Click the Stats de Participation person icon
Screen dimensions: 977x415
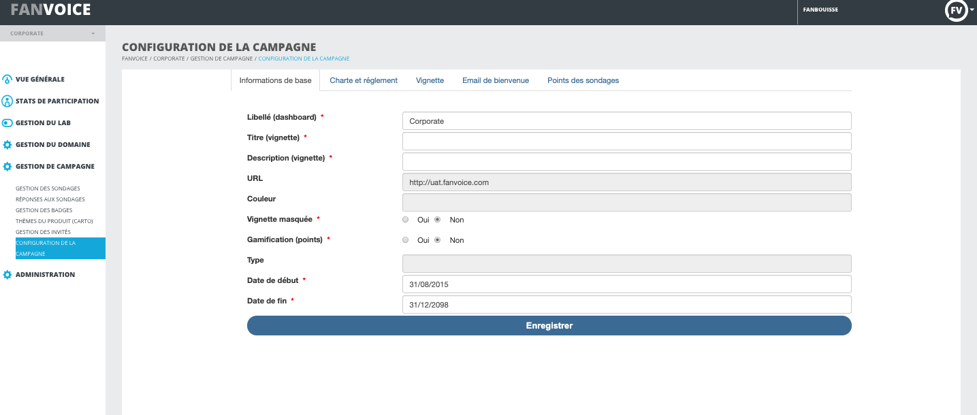[x=7, y=101]
